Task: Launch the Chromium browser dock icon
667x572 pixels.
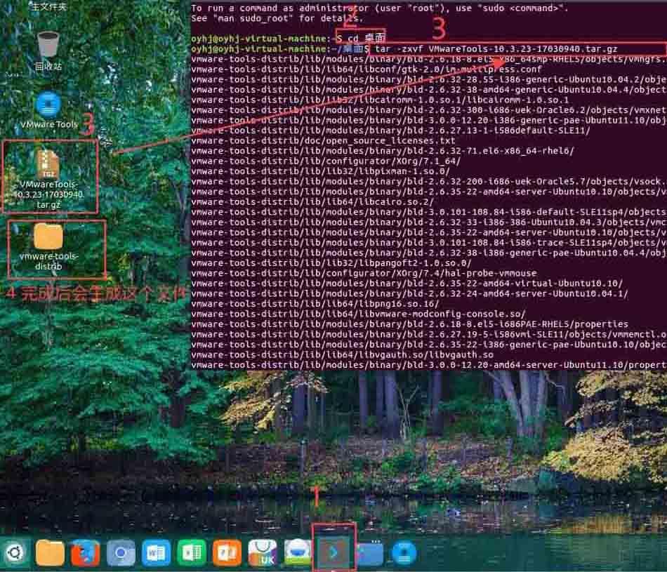Action: (121, 553)
